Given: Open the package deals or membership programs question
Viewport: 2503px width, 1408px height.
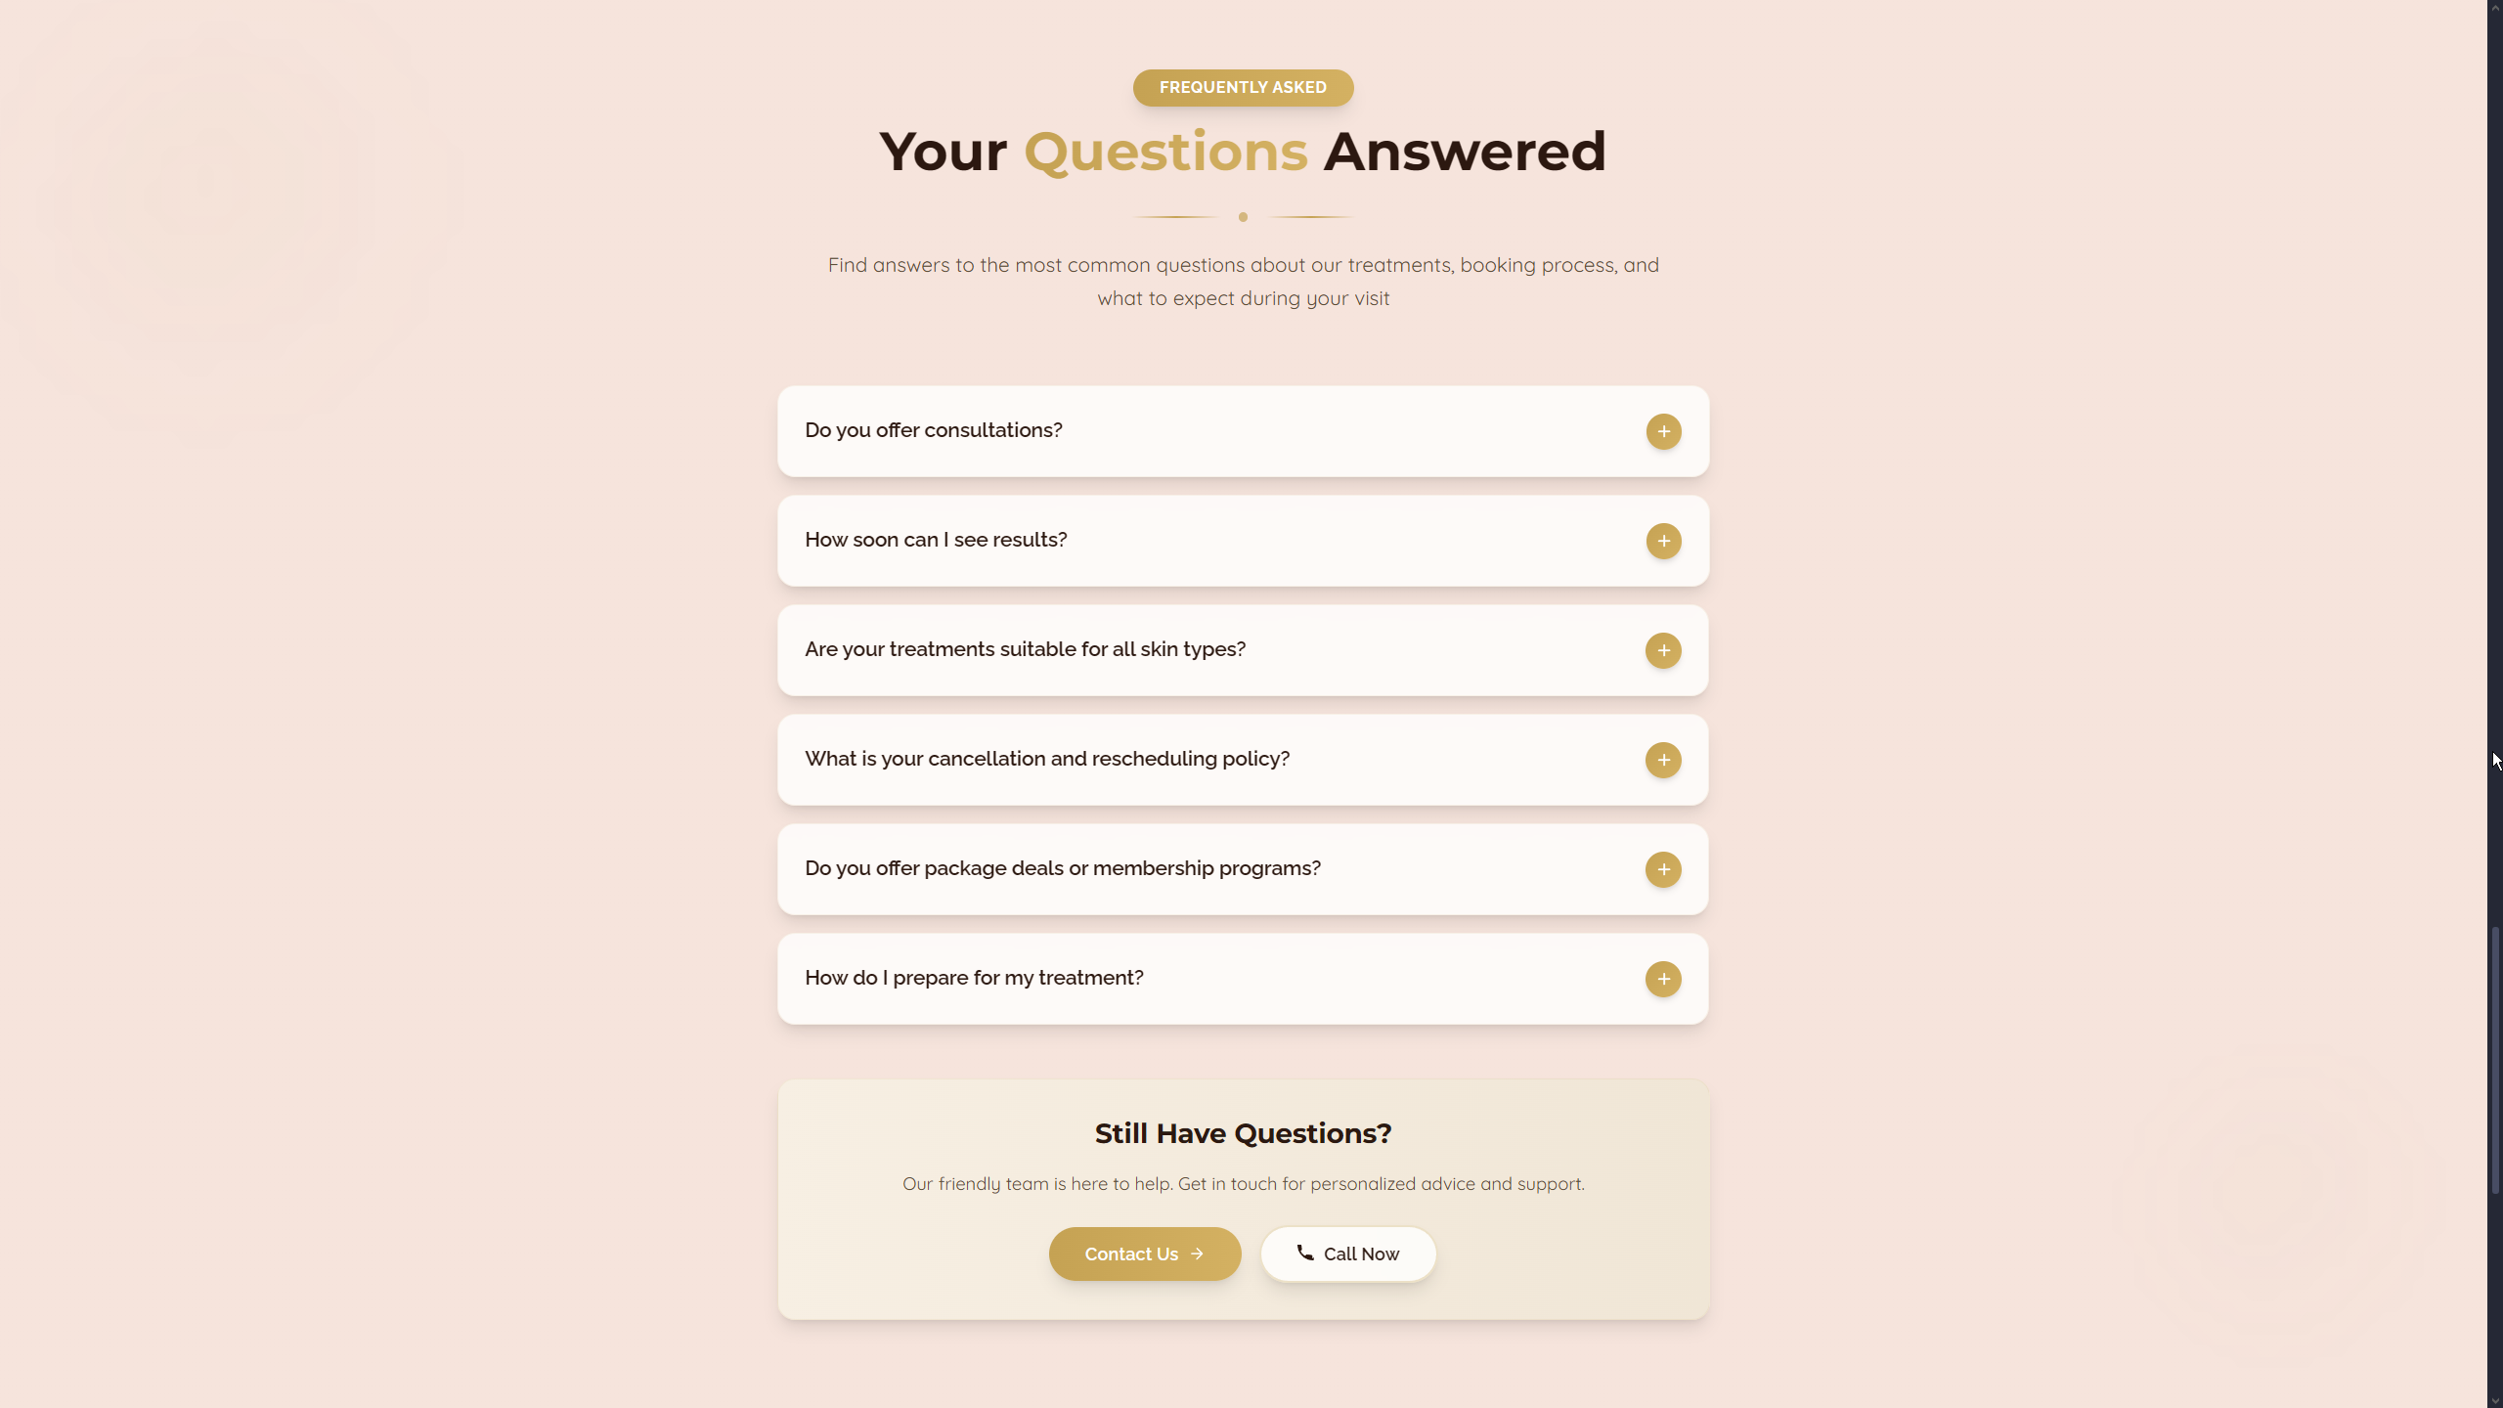Looking at the screenshot, I should 1062,868.
